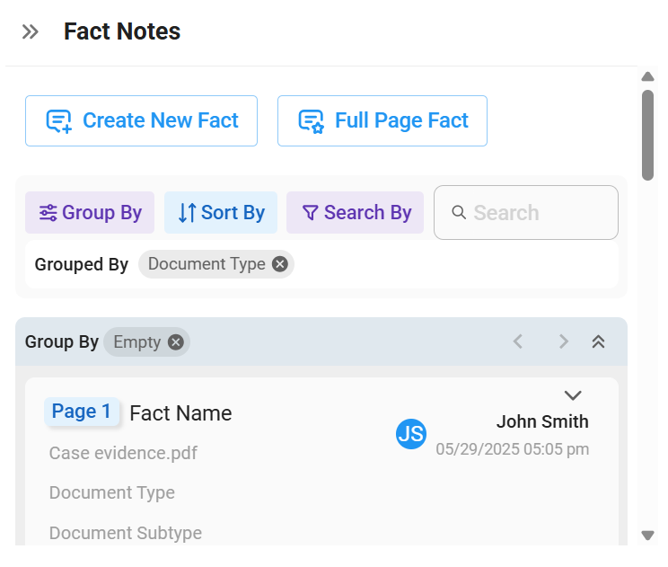The height and width of the screenshot is (567, 668).
Task: Click the Create New Fact button
Action: point(142,121)
